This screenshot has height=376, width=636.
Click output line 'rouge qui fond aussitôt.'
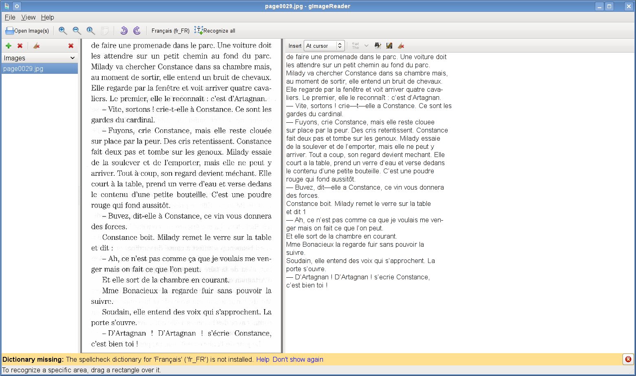click(x=321, y=179)
